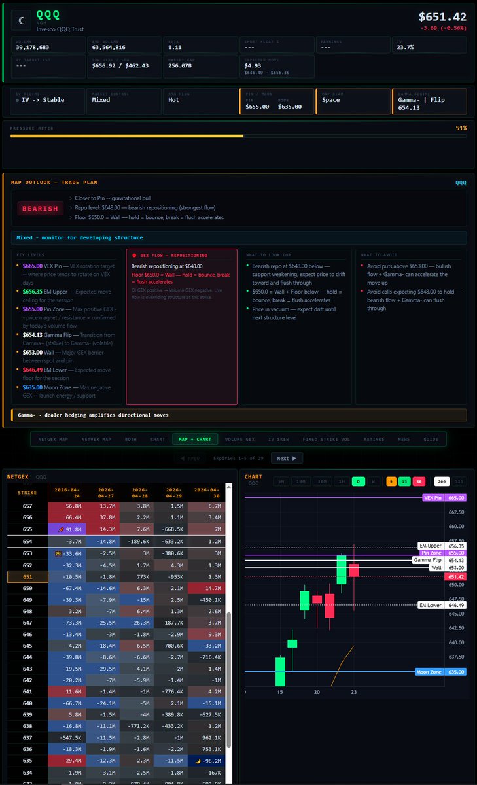The width and height of the screenshot is (477, 785).
Task: Open the GUIDE tab
Action: point(431,439)
